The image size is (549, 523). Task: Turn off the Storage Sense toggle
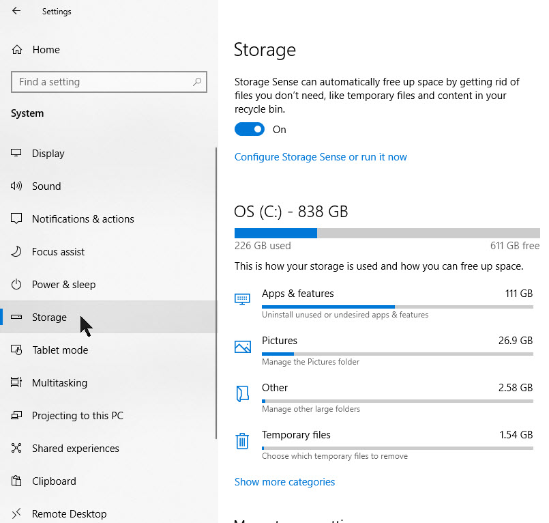pos(250,130)
